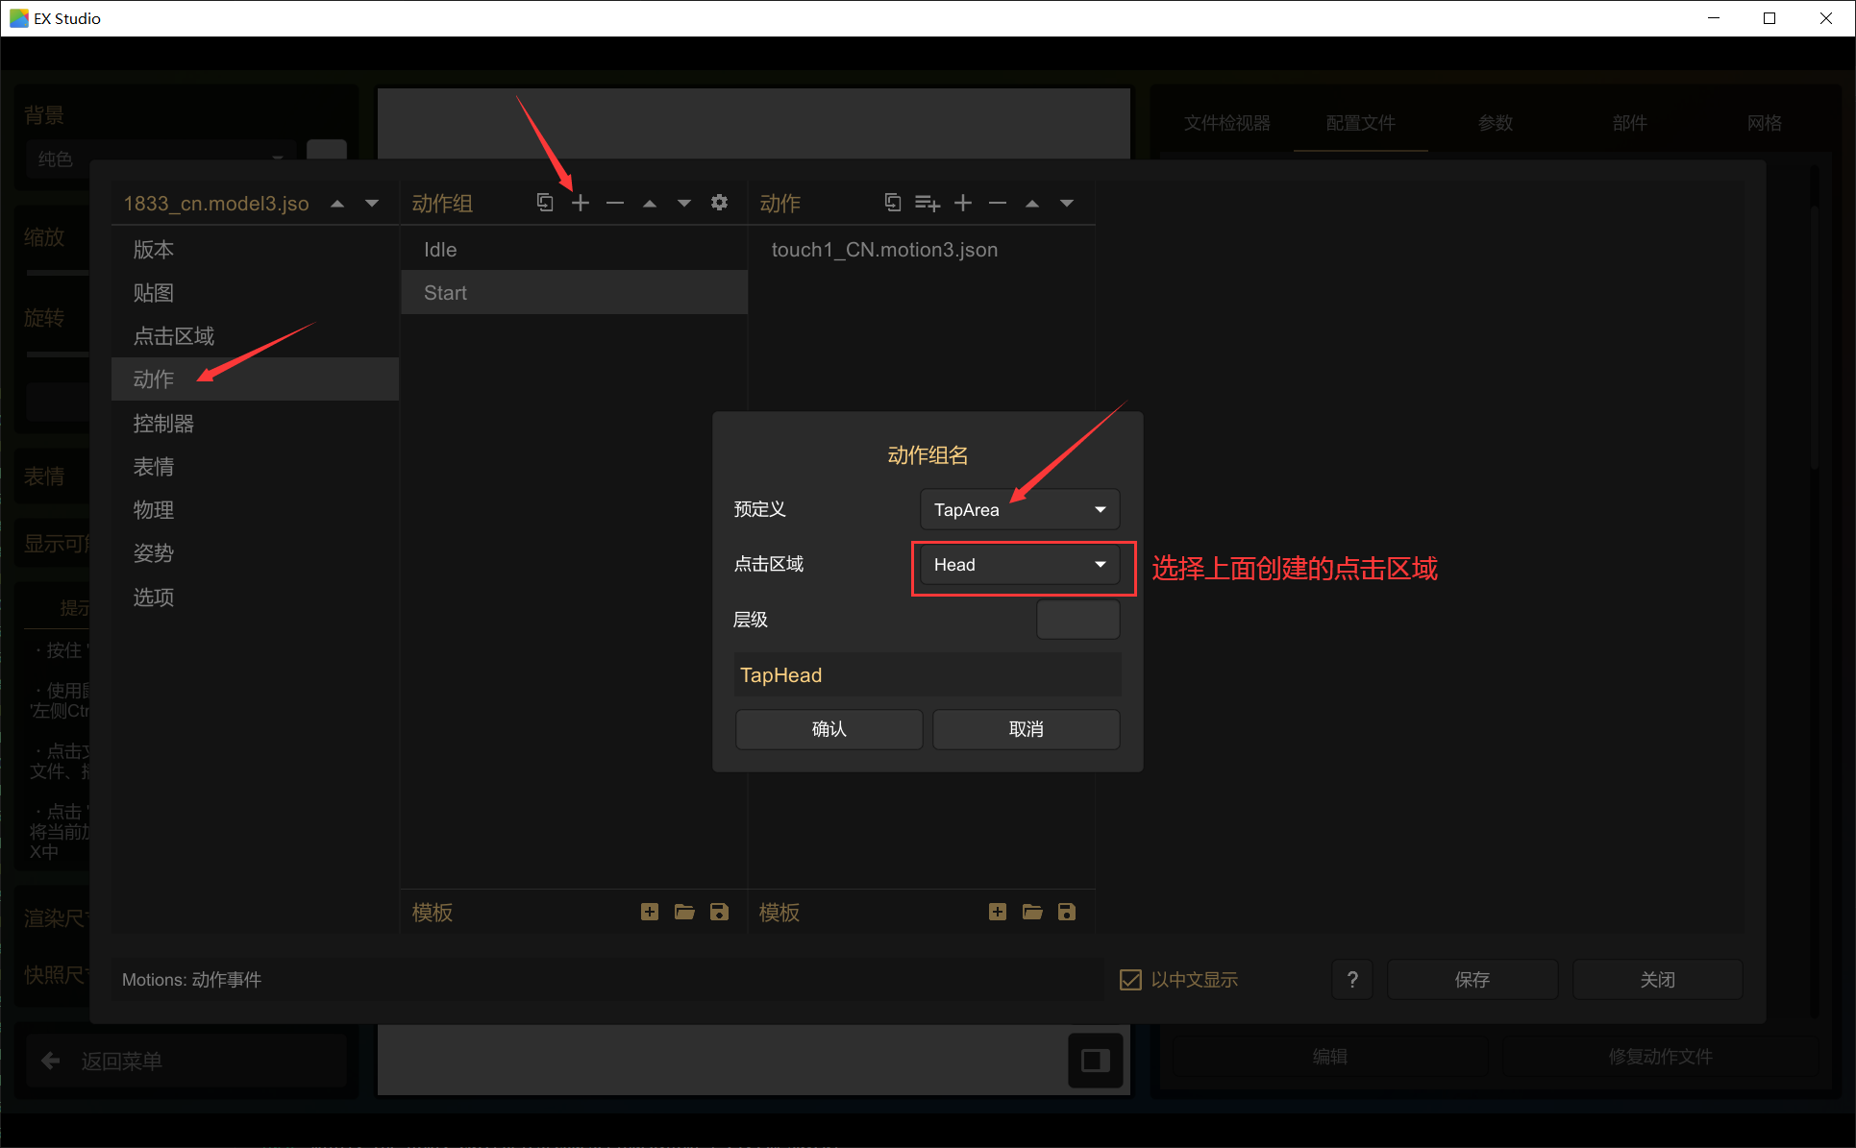Add a new motion group
Screen dimensions: 1856x1148
coord(581,203)
